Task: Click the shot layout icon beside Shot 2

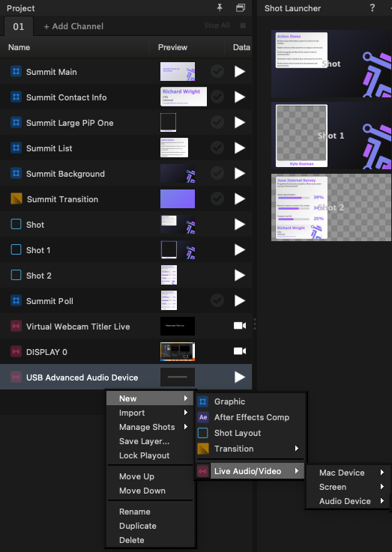Action: [x=16, y=276]
